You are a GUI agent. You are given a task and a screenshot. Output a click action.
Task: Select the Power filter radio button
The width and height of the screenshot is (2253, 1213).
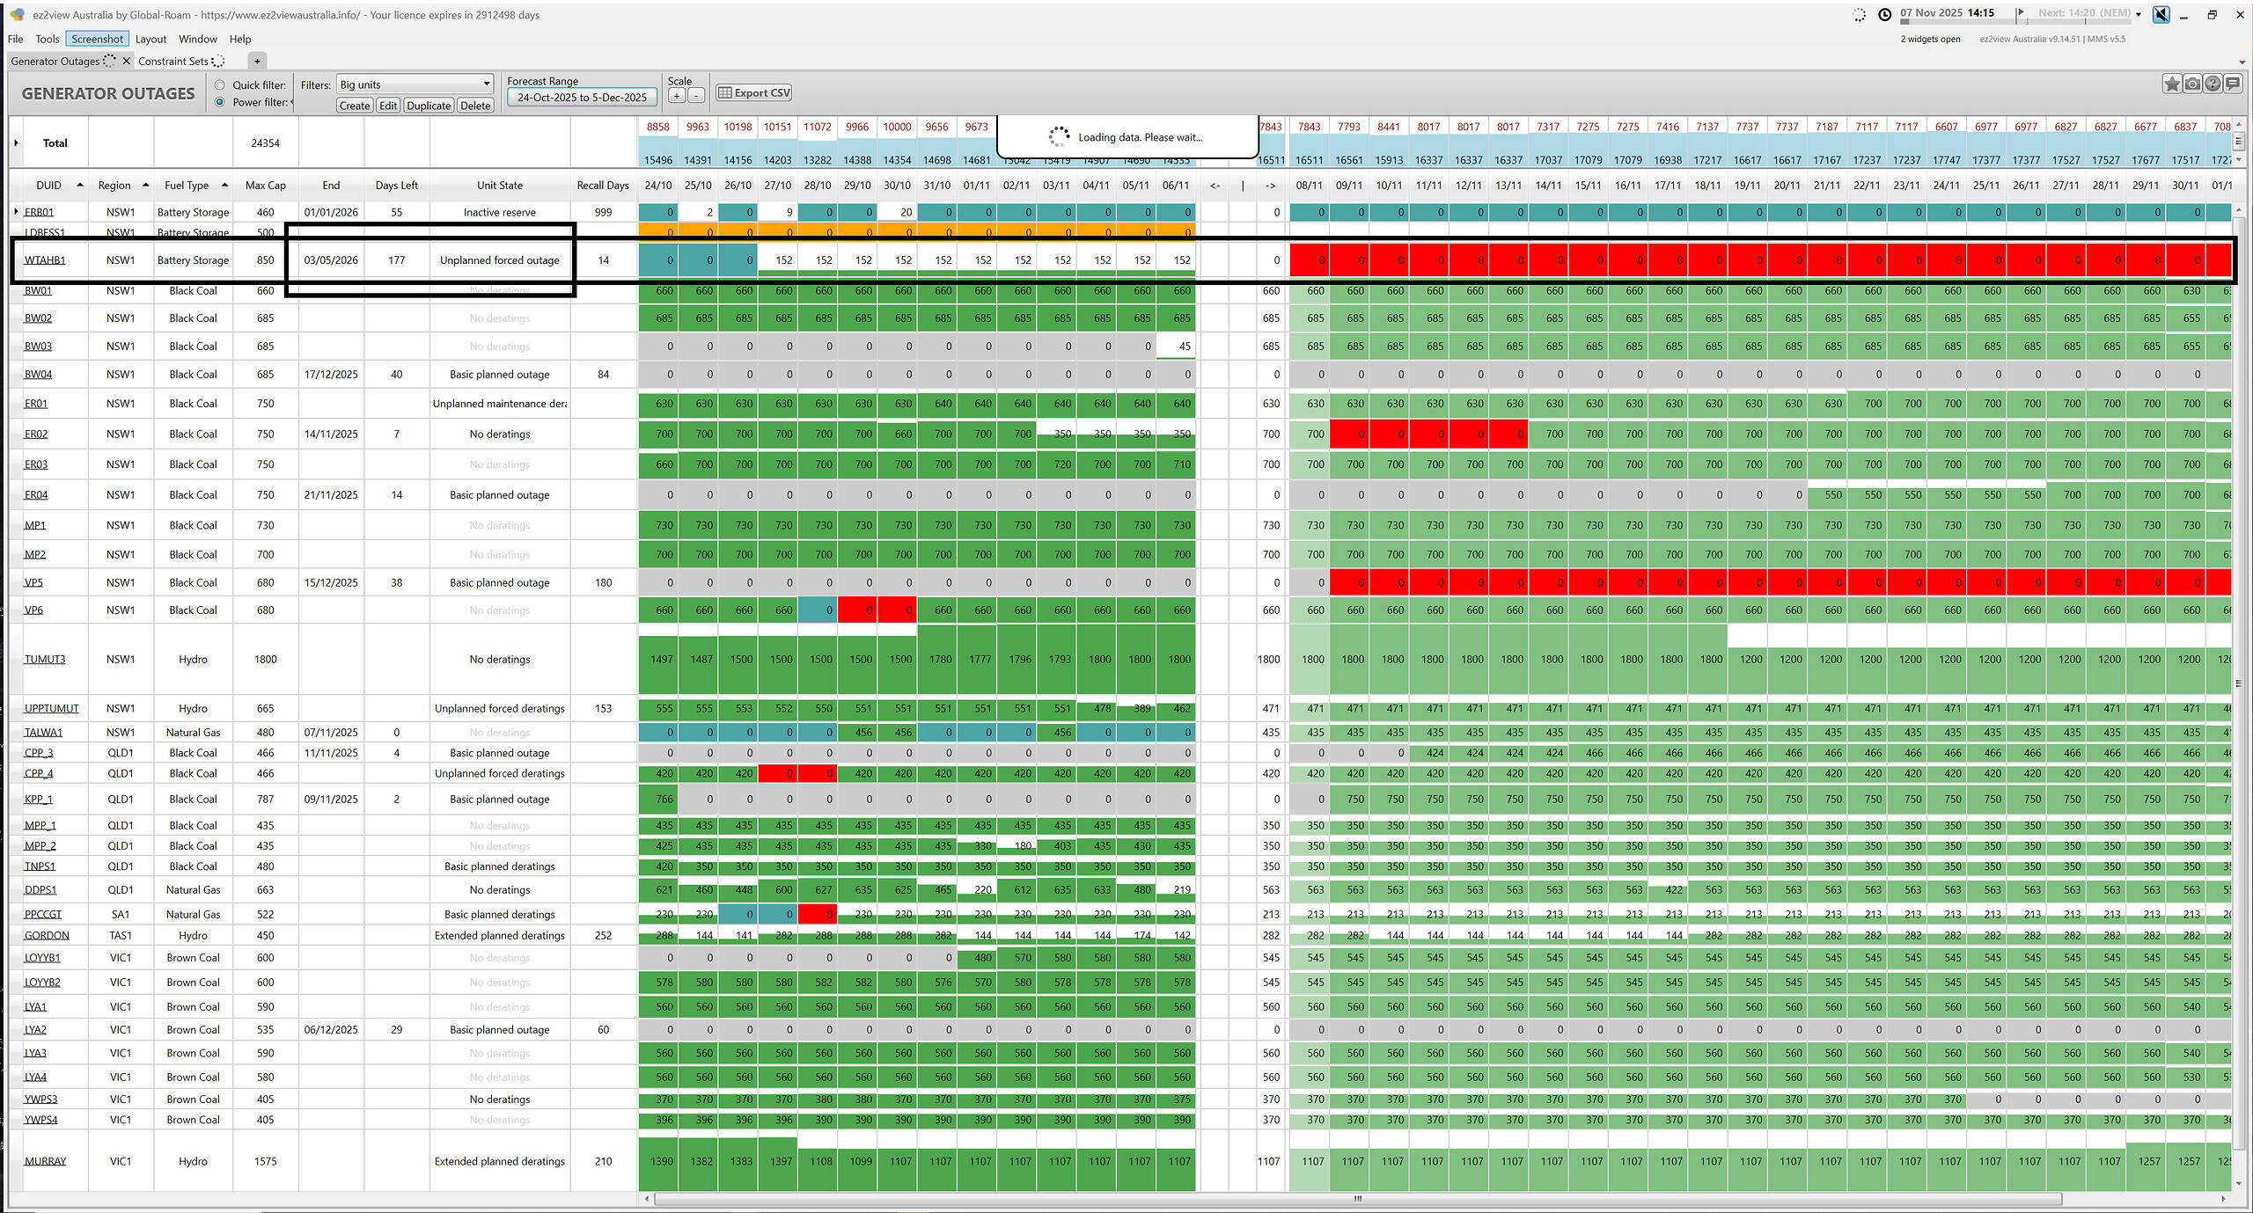pyautogui.click(x=220, y=102)
